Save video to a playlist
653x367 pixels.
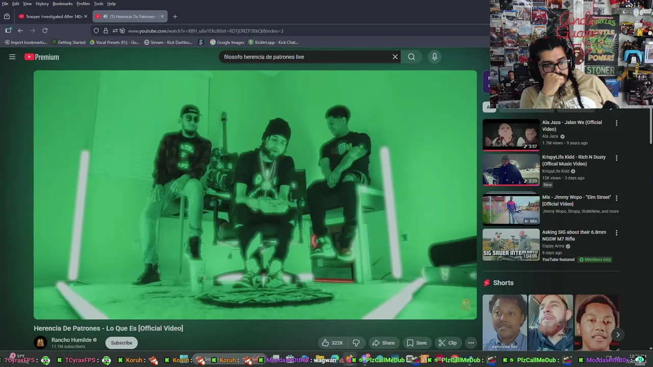[416, 343]
